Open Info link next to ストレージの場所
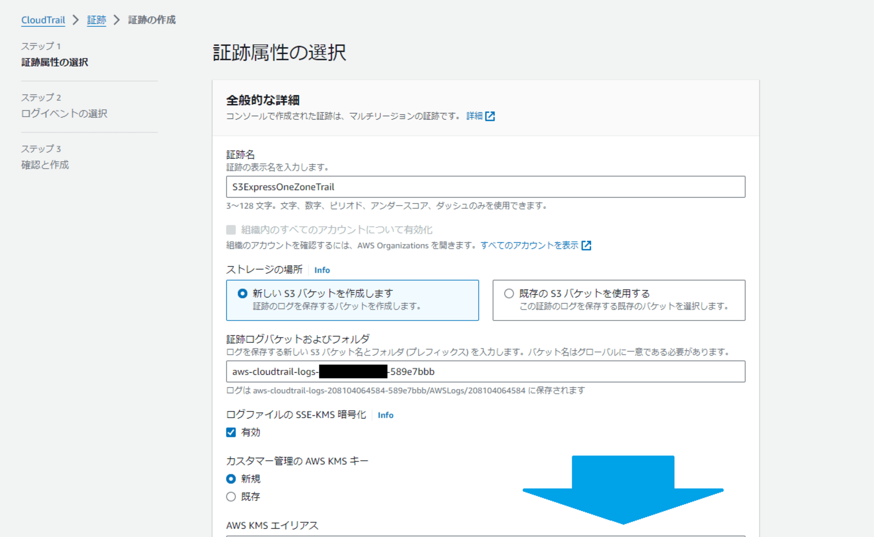874x537 pixels. [x=322, y=270]
